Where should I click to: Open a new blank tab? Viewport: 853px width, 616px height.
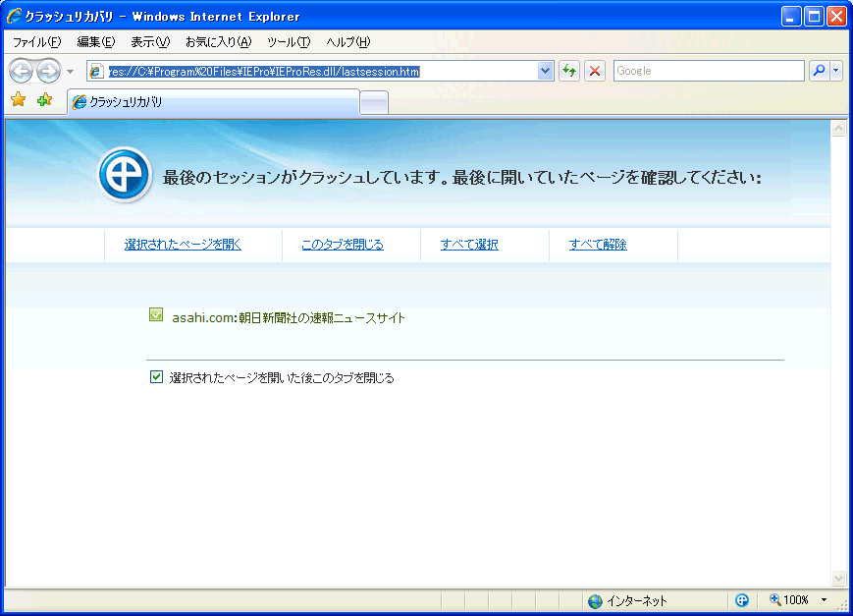374,103
